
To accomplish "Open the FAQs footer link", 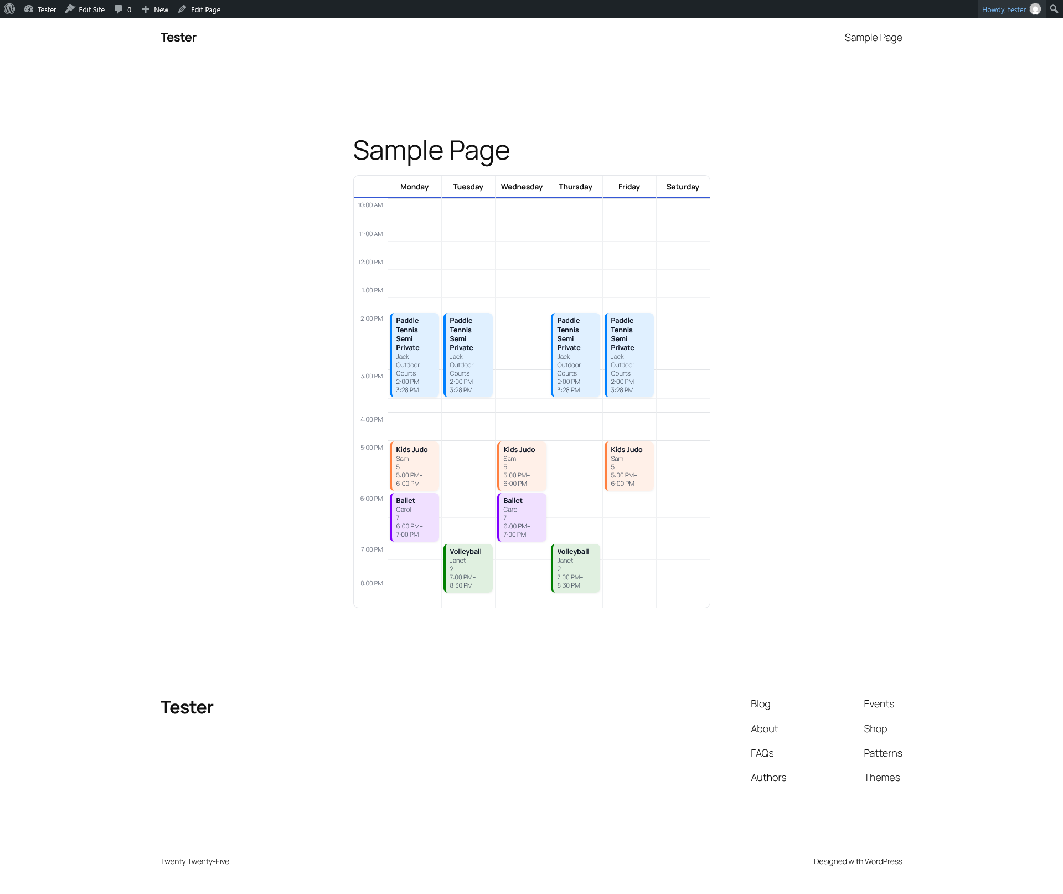I will pyautogui.click(x=762, y=753).
